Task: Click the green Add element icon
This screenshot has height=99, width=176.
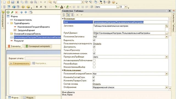Action: click(x=8, y=12)
